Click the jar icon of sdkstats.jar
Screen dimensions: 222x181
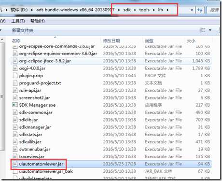15,134
